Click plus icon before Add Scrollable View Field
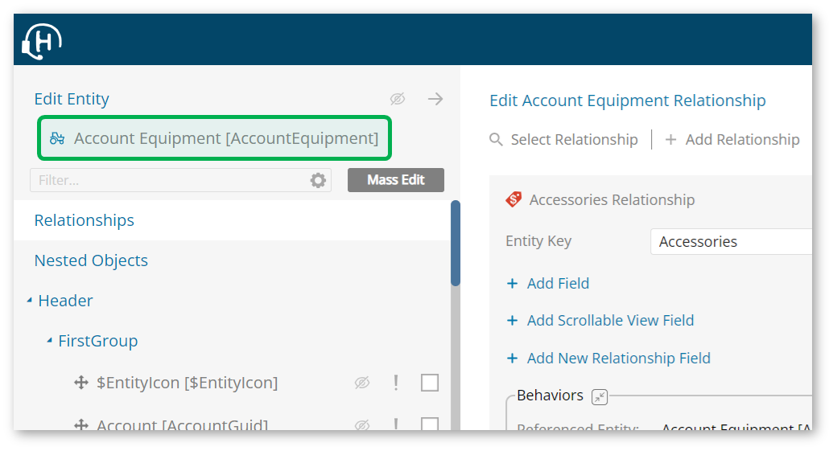The image size is (833, 451). pos(512,321)
